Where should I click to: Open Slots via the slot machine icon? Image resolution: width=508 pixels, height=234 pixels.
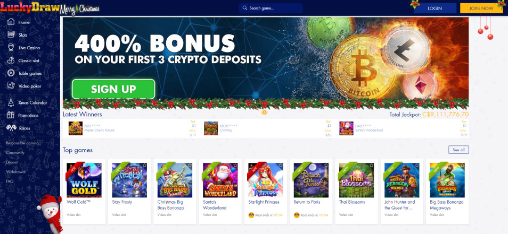pos(11,34)
